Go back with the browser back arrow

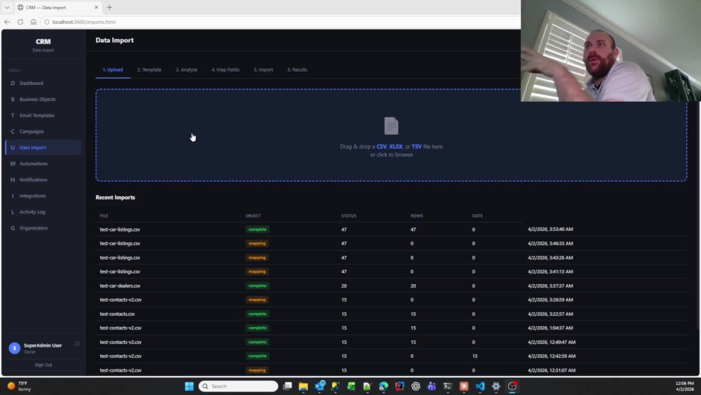click(x=7, y=22)
